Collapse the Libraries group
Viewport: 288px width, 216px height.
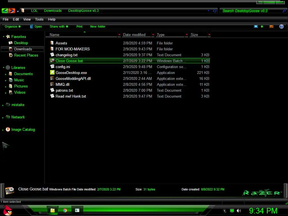tap(3, 67)
